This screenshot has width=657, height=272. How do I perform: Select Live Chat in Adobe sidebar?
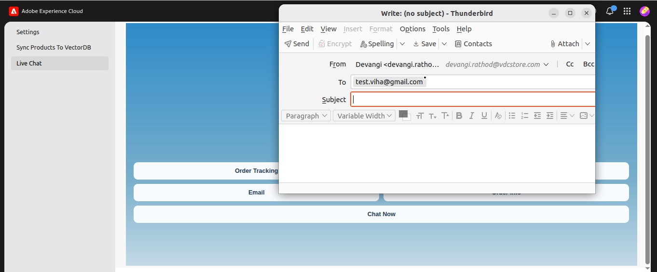tap(60, 63)
